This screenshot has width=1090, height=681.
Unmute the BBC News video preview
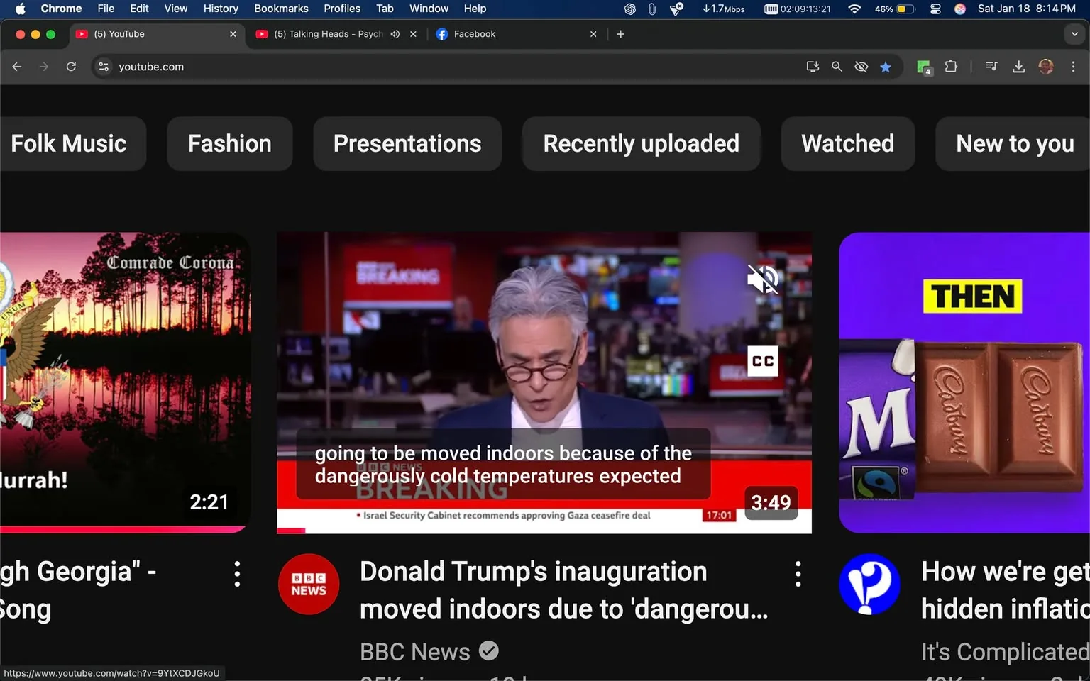coord(762,279)
